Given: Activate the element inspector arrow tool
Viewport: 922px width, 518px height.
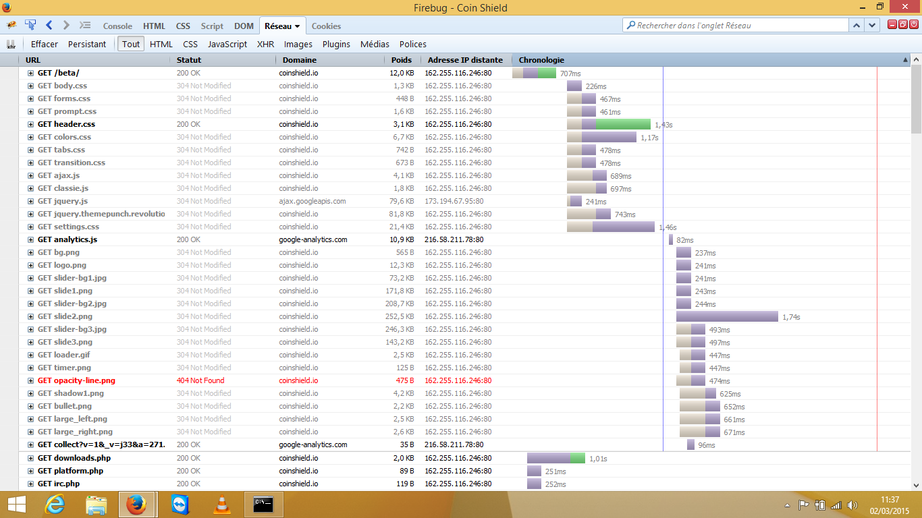Looking at the screenshot, I should tap(30, 26).
